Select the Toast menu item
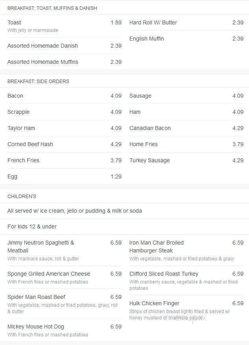This screenshot has height=345, width=249. point(65,26)
